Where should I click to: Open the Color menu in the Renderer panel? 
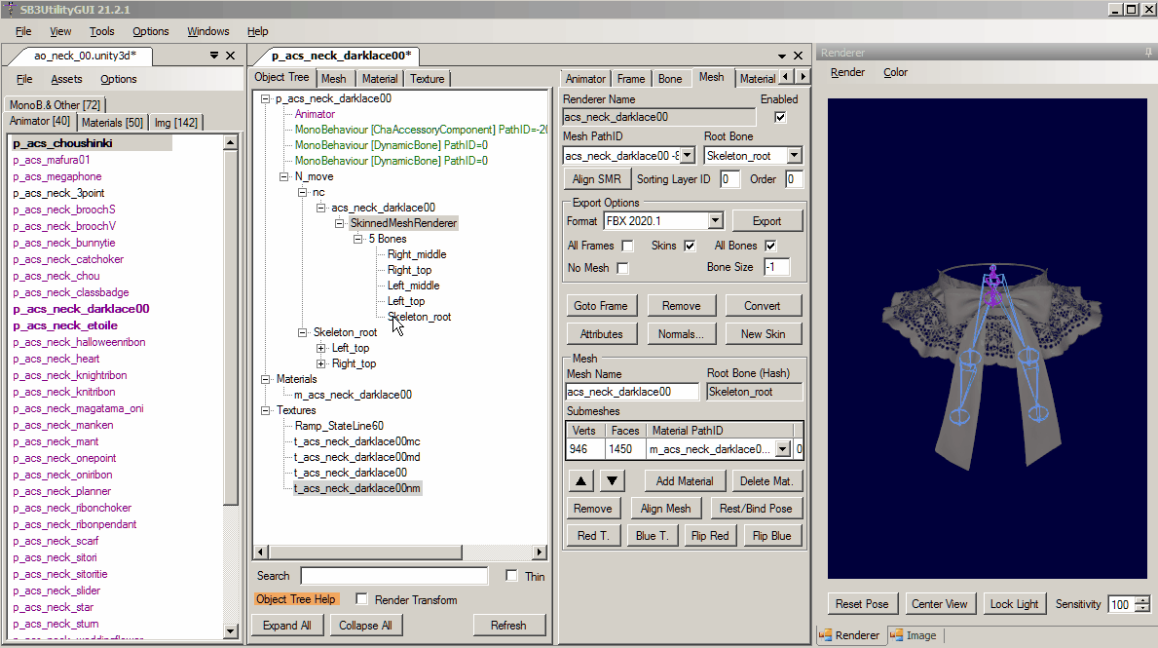[895, 72]
